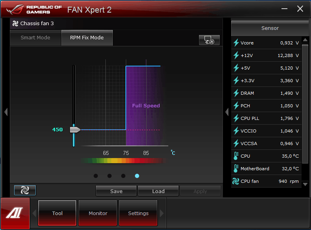Switch to the Smart Mode tab

(x=35, y=38)
